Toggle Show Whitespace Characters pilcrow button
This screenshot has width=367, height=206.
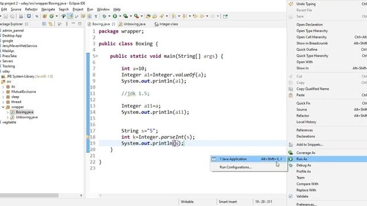click(x=96, y=16)
